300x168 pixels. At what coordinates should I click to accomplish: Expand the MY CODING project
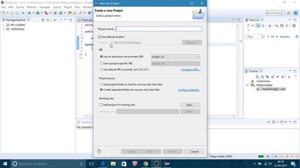(x=3, y=25)
